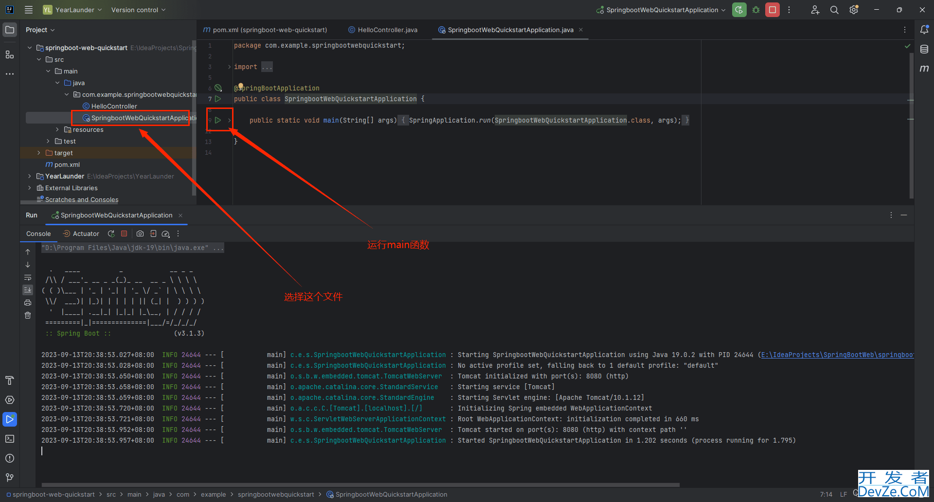Open the Project tool window folder icon
Screen dimensions: 934x502
pyautogui.click(x=10, y=30)
